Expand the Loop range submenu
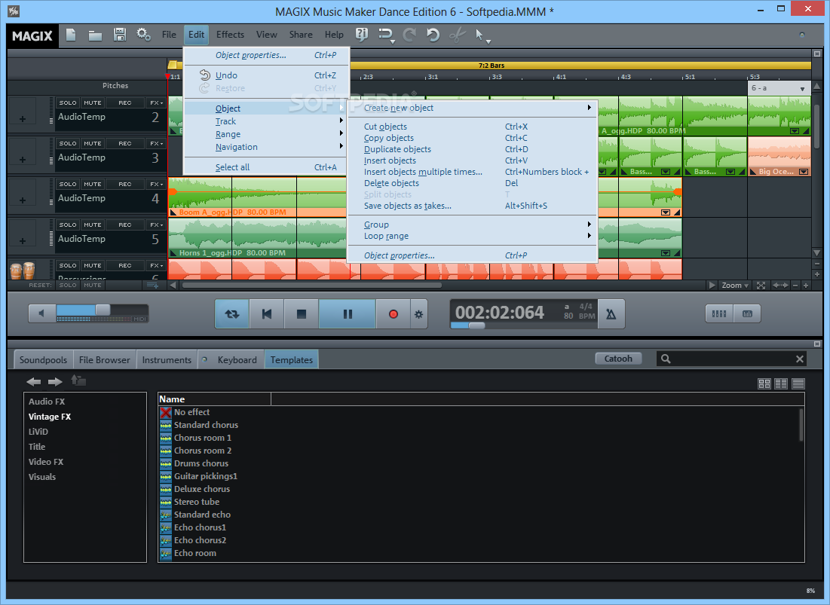The image size is (830, 605). click(472, 236)
